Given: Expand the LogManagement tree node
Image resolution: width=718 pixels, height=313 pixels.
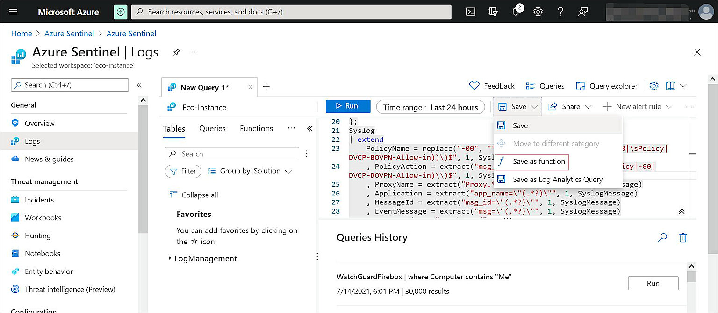Looking at the screenshot, I should pyautogui.click(x=170, y=258).
